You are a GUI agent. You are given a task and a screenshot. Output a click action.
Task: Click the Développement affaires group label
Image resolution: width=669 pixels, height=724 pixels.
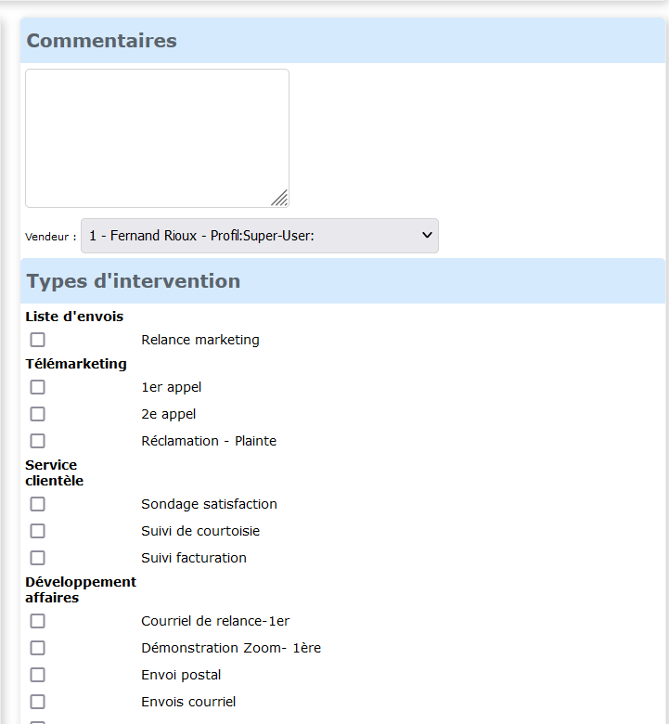point(80,589)
